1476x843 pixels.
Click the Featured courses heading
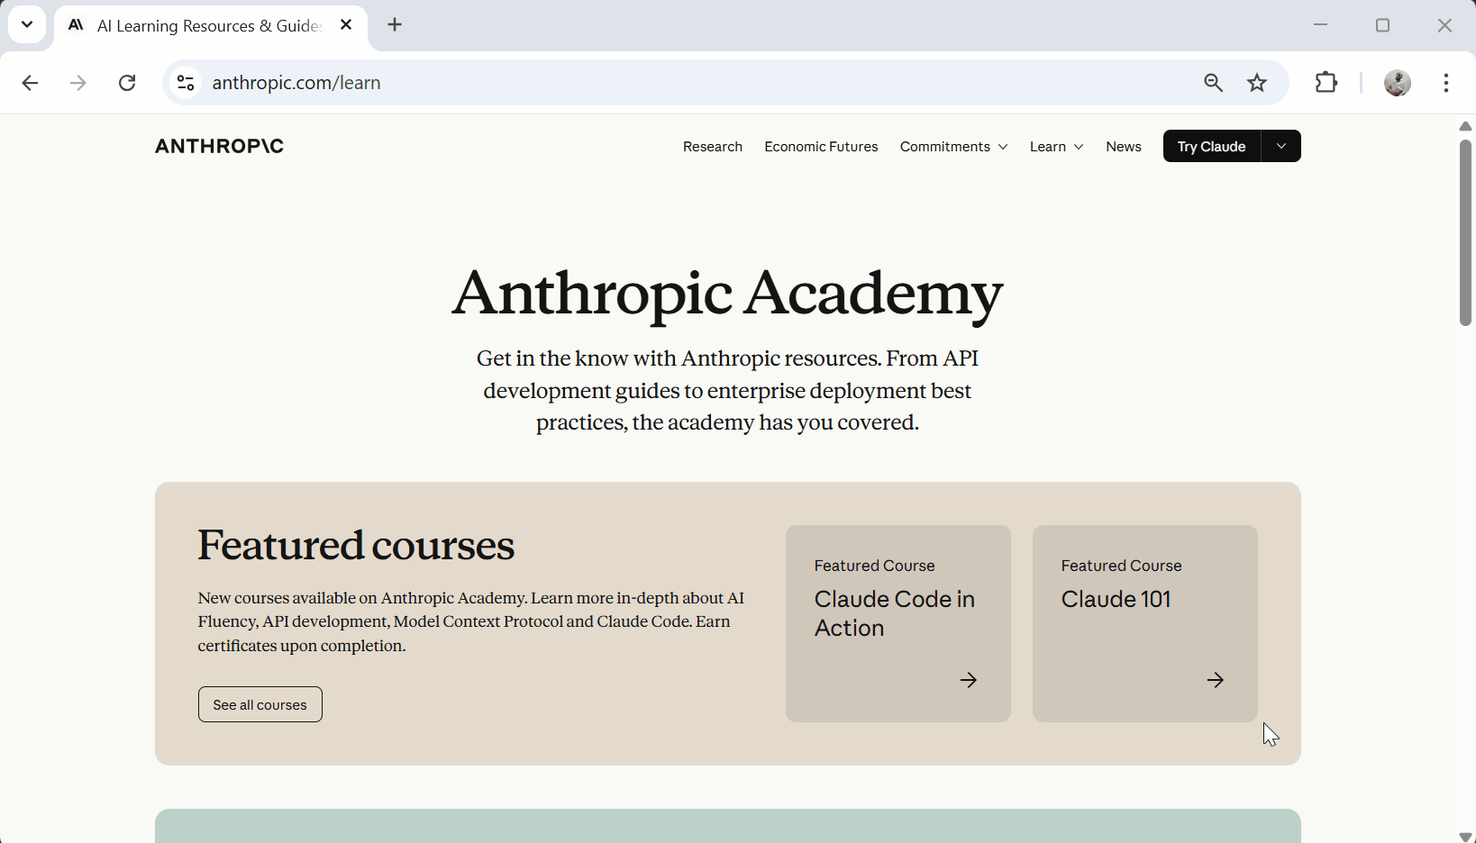coord(356,545)
